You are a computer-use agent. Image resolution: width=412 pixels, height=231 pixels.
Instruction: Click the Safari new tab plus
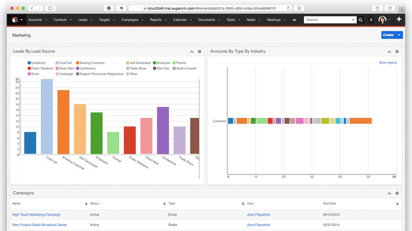pos(401,10)
